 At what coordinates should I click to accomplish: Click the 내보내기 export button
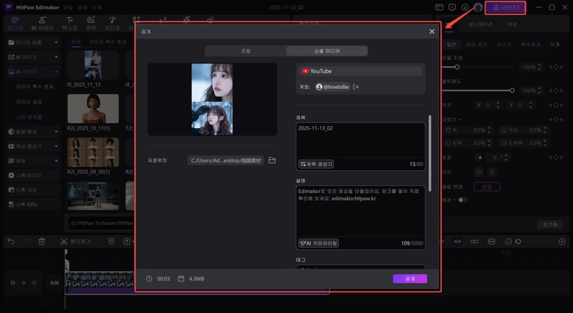[506, 7]
